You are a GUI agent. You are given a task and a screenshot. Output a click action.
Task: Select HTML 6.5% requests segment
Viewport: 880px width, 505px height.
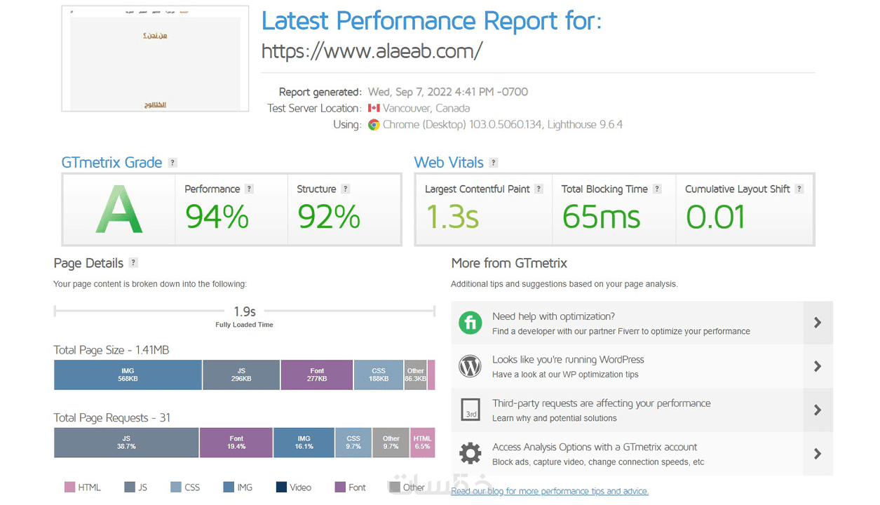(x=423, y=443)
